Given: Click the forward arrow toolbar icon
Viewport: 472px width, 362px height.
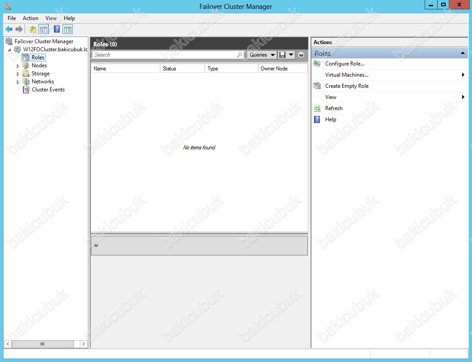Looking at the screenshot, I should click(19, 29).
